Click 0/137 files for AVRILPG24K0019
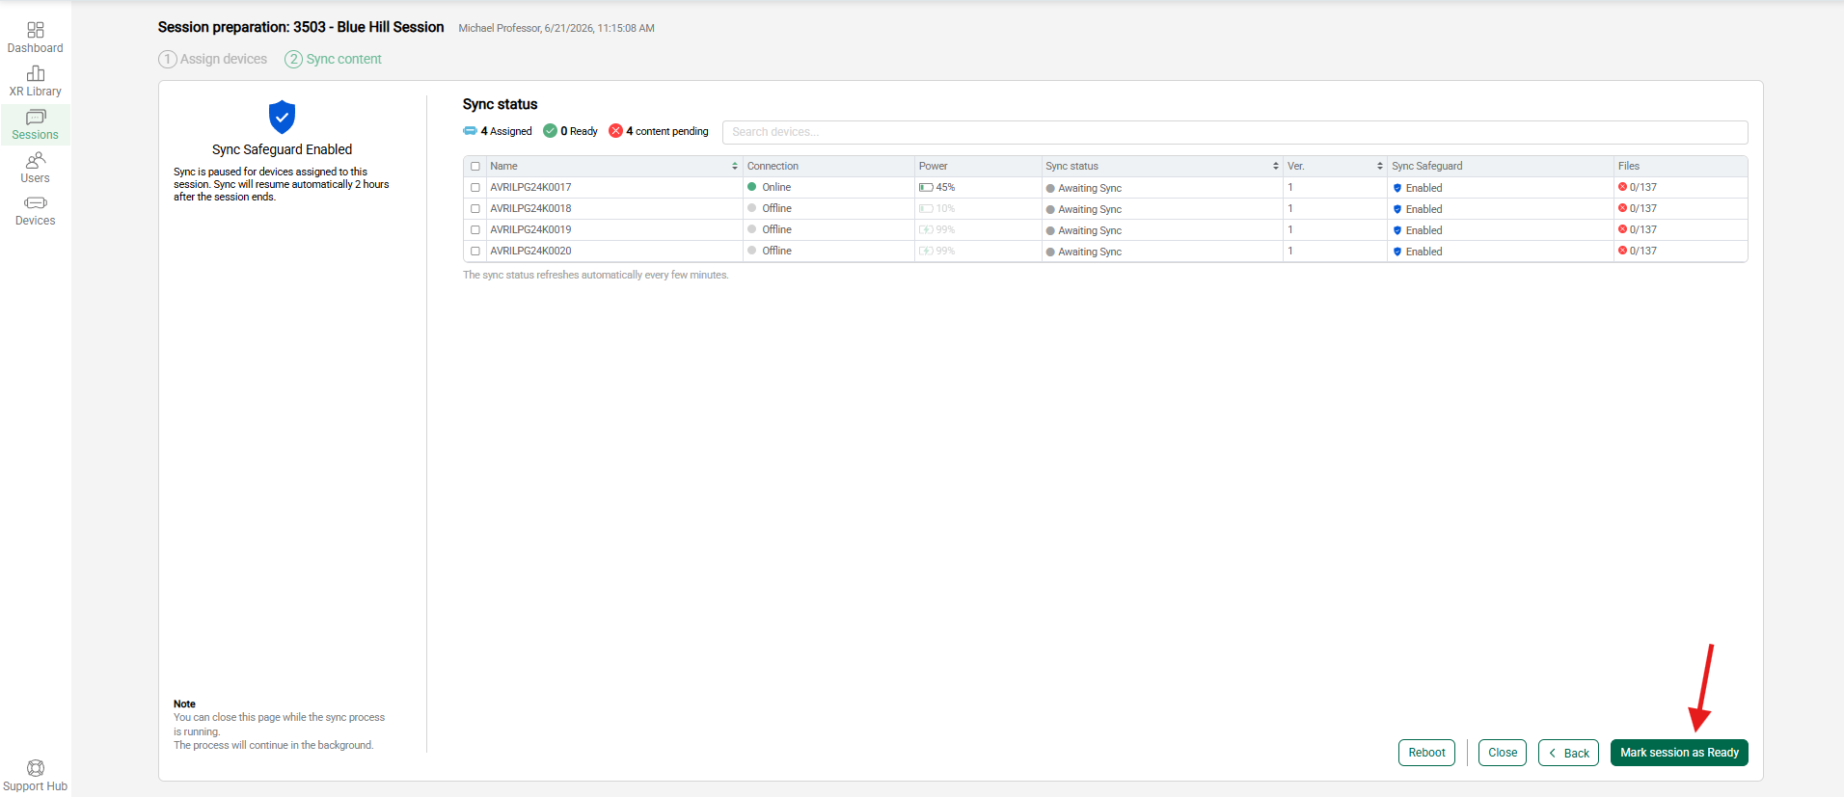Viewport: 1844px width, 797px height. [x=1643, y=230]
